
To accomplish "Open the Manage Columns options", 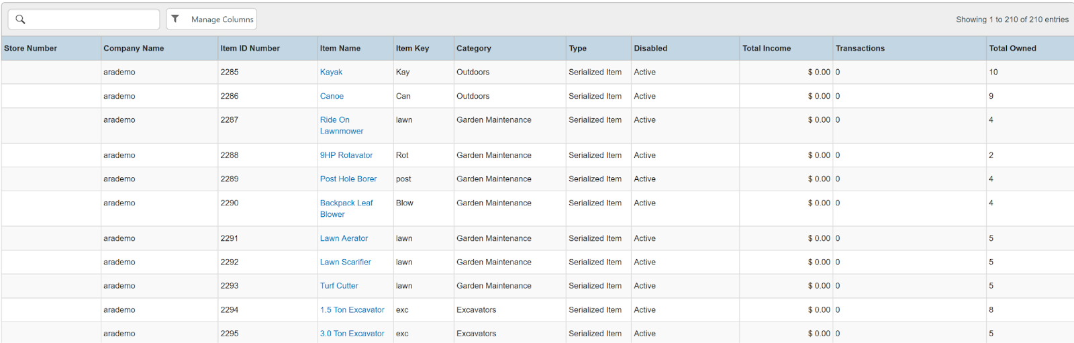I will pyautogui.click(x=222, y=19).
